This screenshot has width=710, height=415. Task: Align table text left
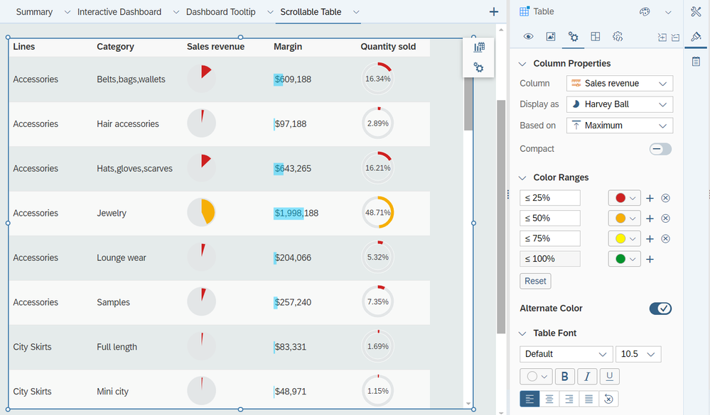(529, 399)
